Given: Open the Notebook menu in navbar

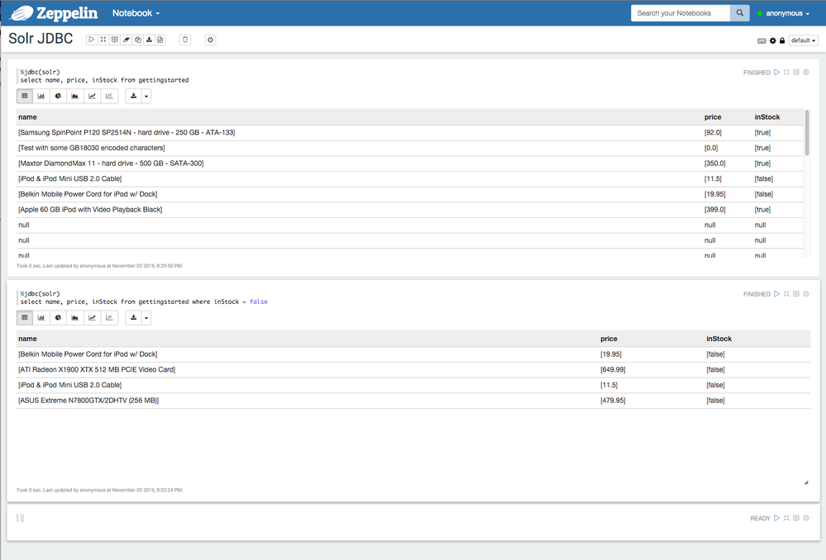Looking at the screenshot, I should point(136,13).
